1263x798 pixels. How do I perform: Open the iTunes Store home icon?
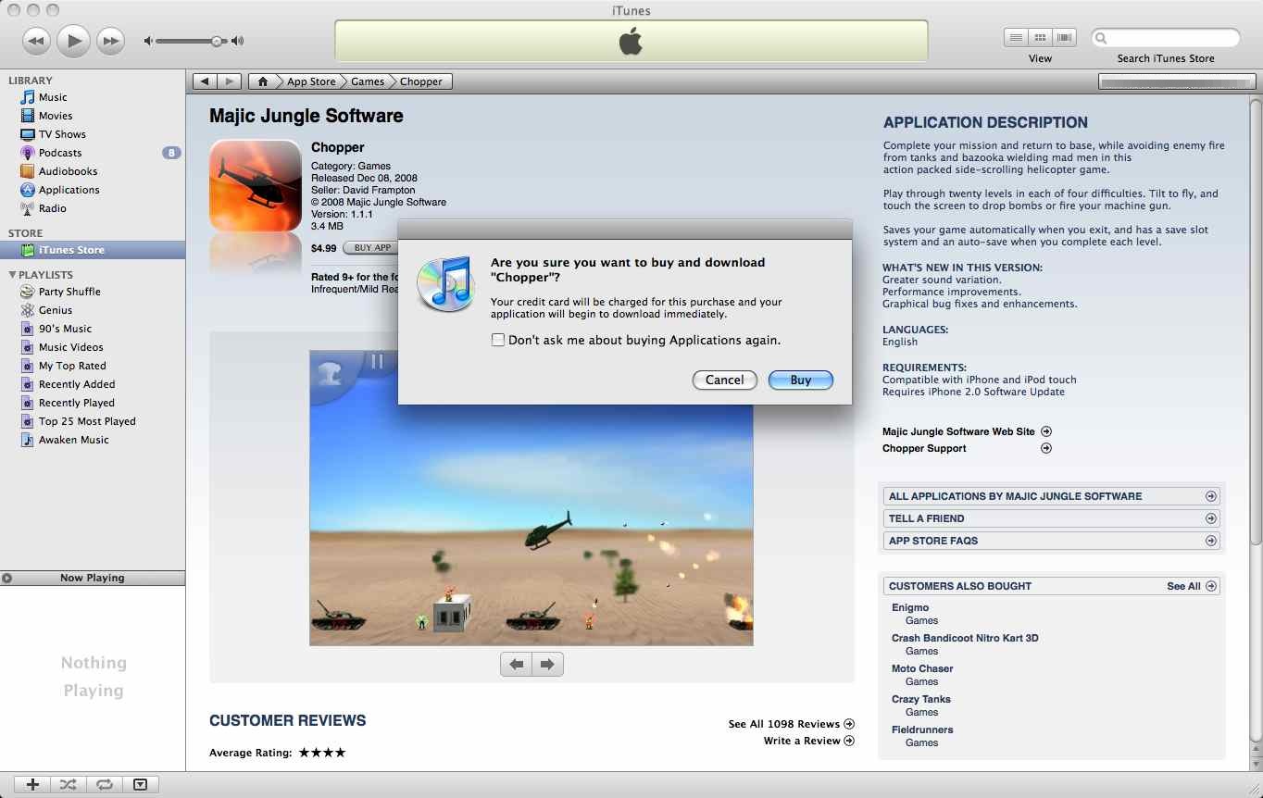click(263, 81)
